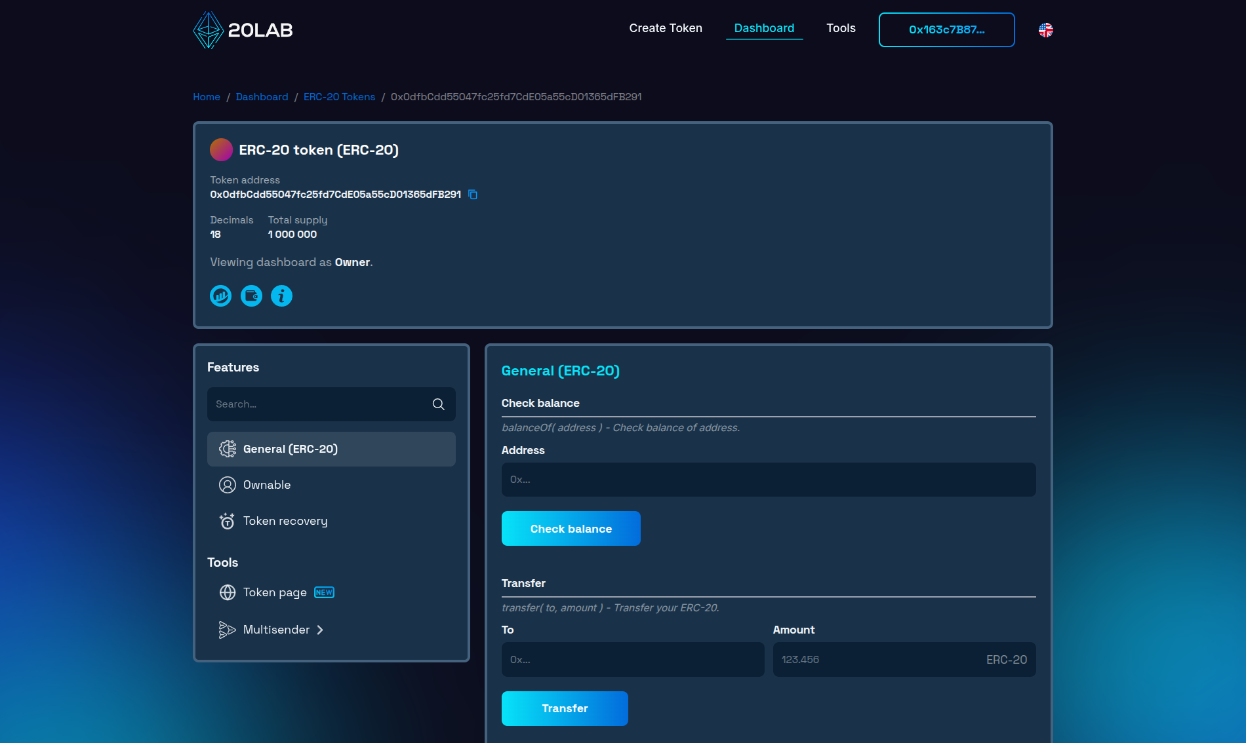Open the token chart icon
This screenshot has height=743, width=1246.
(x=221, y=296)
